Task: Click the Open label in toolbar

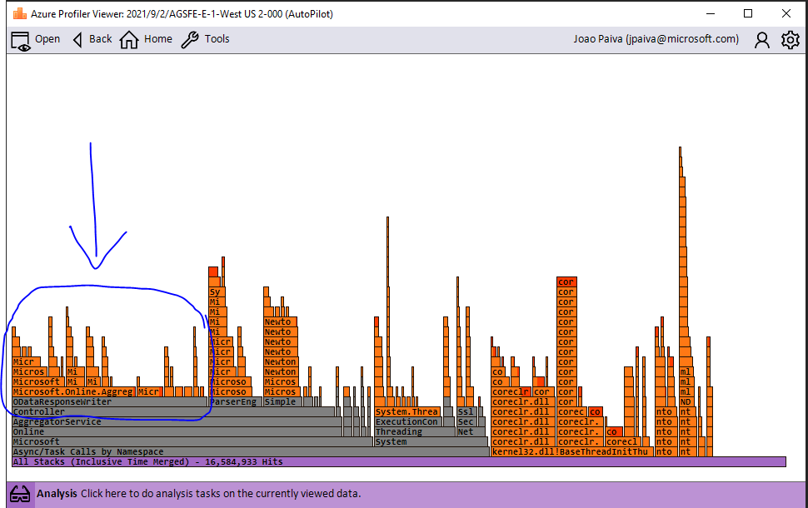Action: [x=47, y=39]
